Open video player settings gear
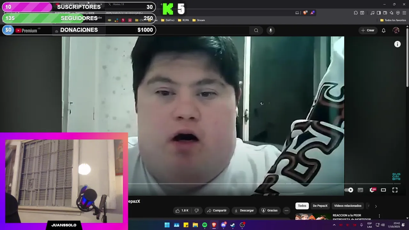This screenshot has width=409, height=230. point(372,190)
